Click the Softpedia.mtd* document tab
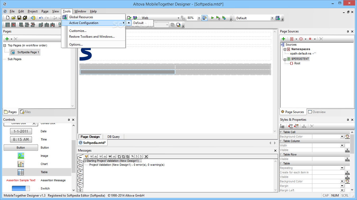 tap(93, 143)
